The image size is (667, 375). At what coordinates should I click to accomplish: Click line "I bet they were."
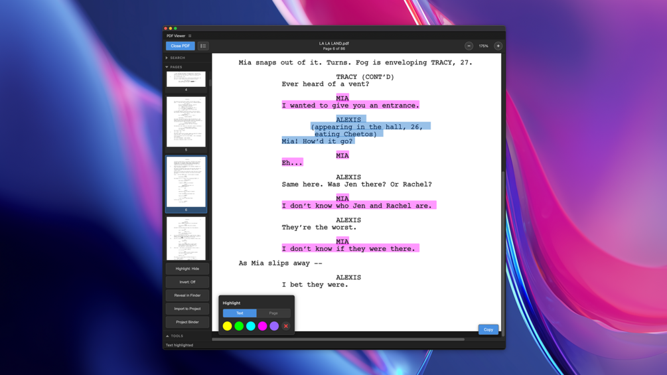(x=315, y=285)
